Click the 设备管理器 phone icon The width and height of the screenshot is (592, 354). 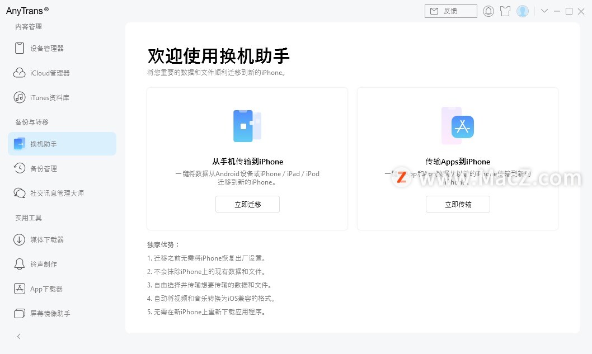click(x=19, y=48)
